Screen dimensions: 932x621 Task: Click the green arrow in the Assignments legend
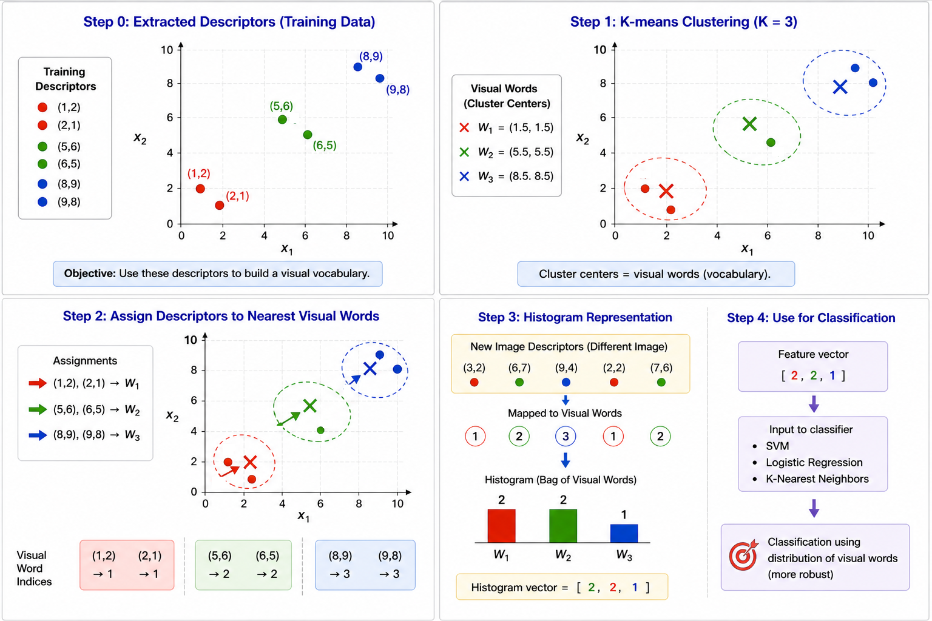(x=38, y=409)
